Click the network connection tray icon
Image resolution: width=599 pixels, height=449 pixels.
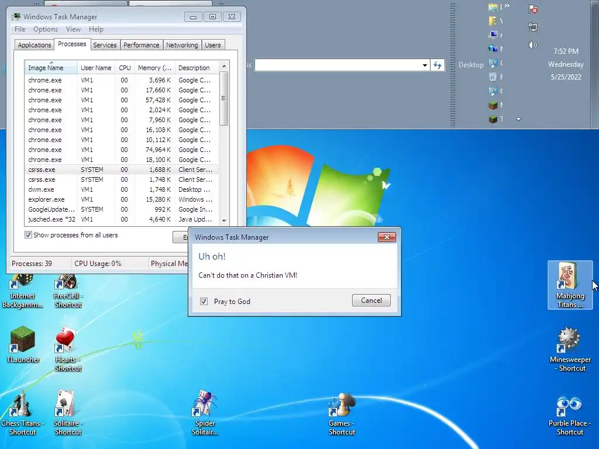pos(533,27)
